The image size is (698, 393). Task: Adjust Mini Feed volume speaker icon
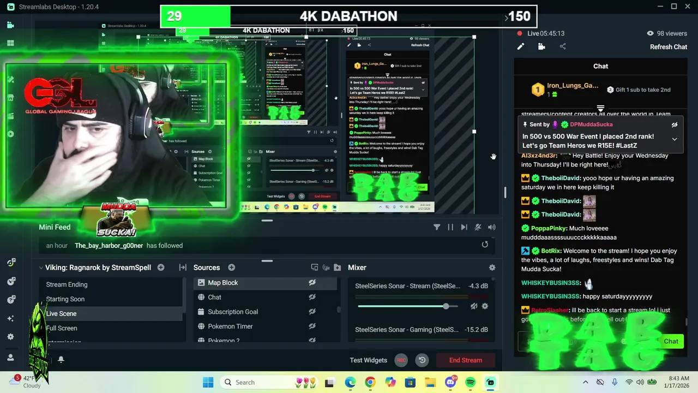pyautogui.click(x=492, y=227)
